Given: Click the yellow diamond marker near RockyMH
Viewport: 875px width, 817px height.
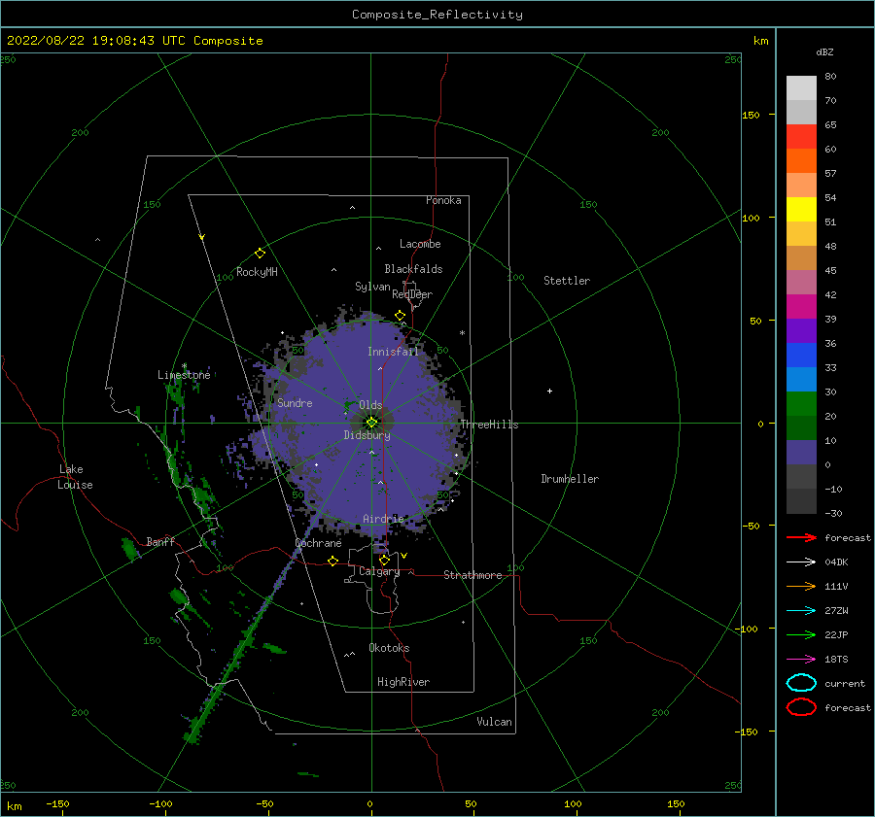Looking at the screenshot, I should [260, 254].
